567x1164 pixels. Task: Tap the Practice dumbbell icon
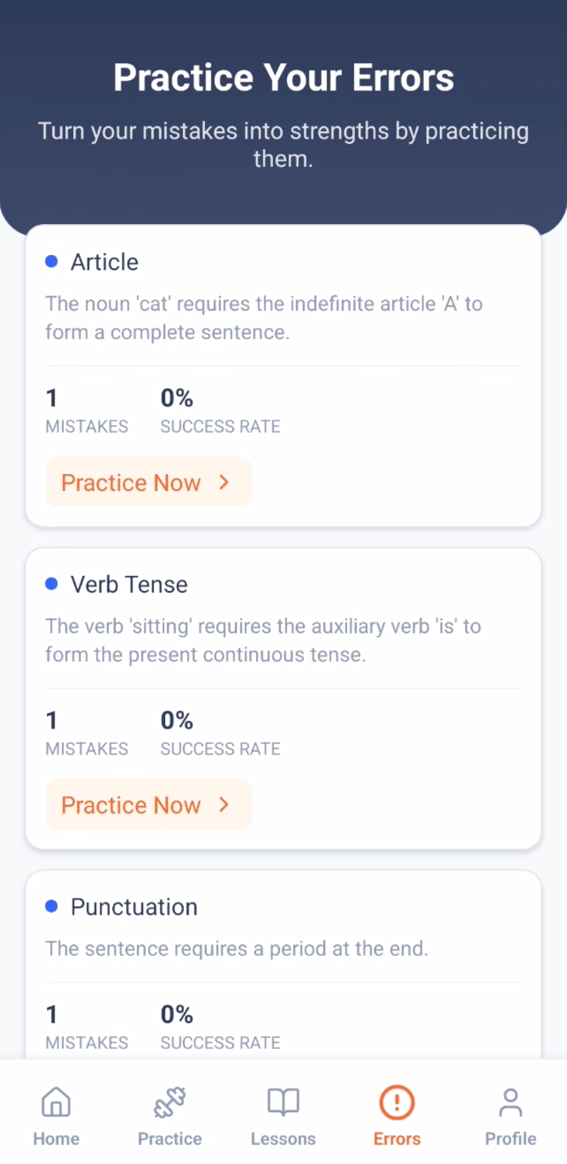pos(170,1101)
